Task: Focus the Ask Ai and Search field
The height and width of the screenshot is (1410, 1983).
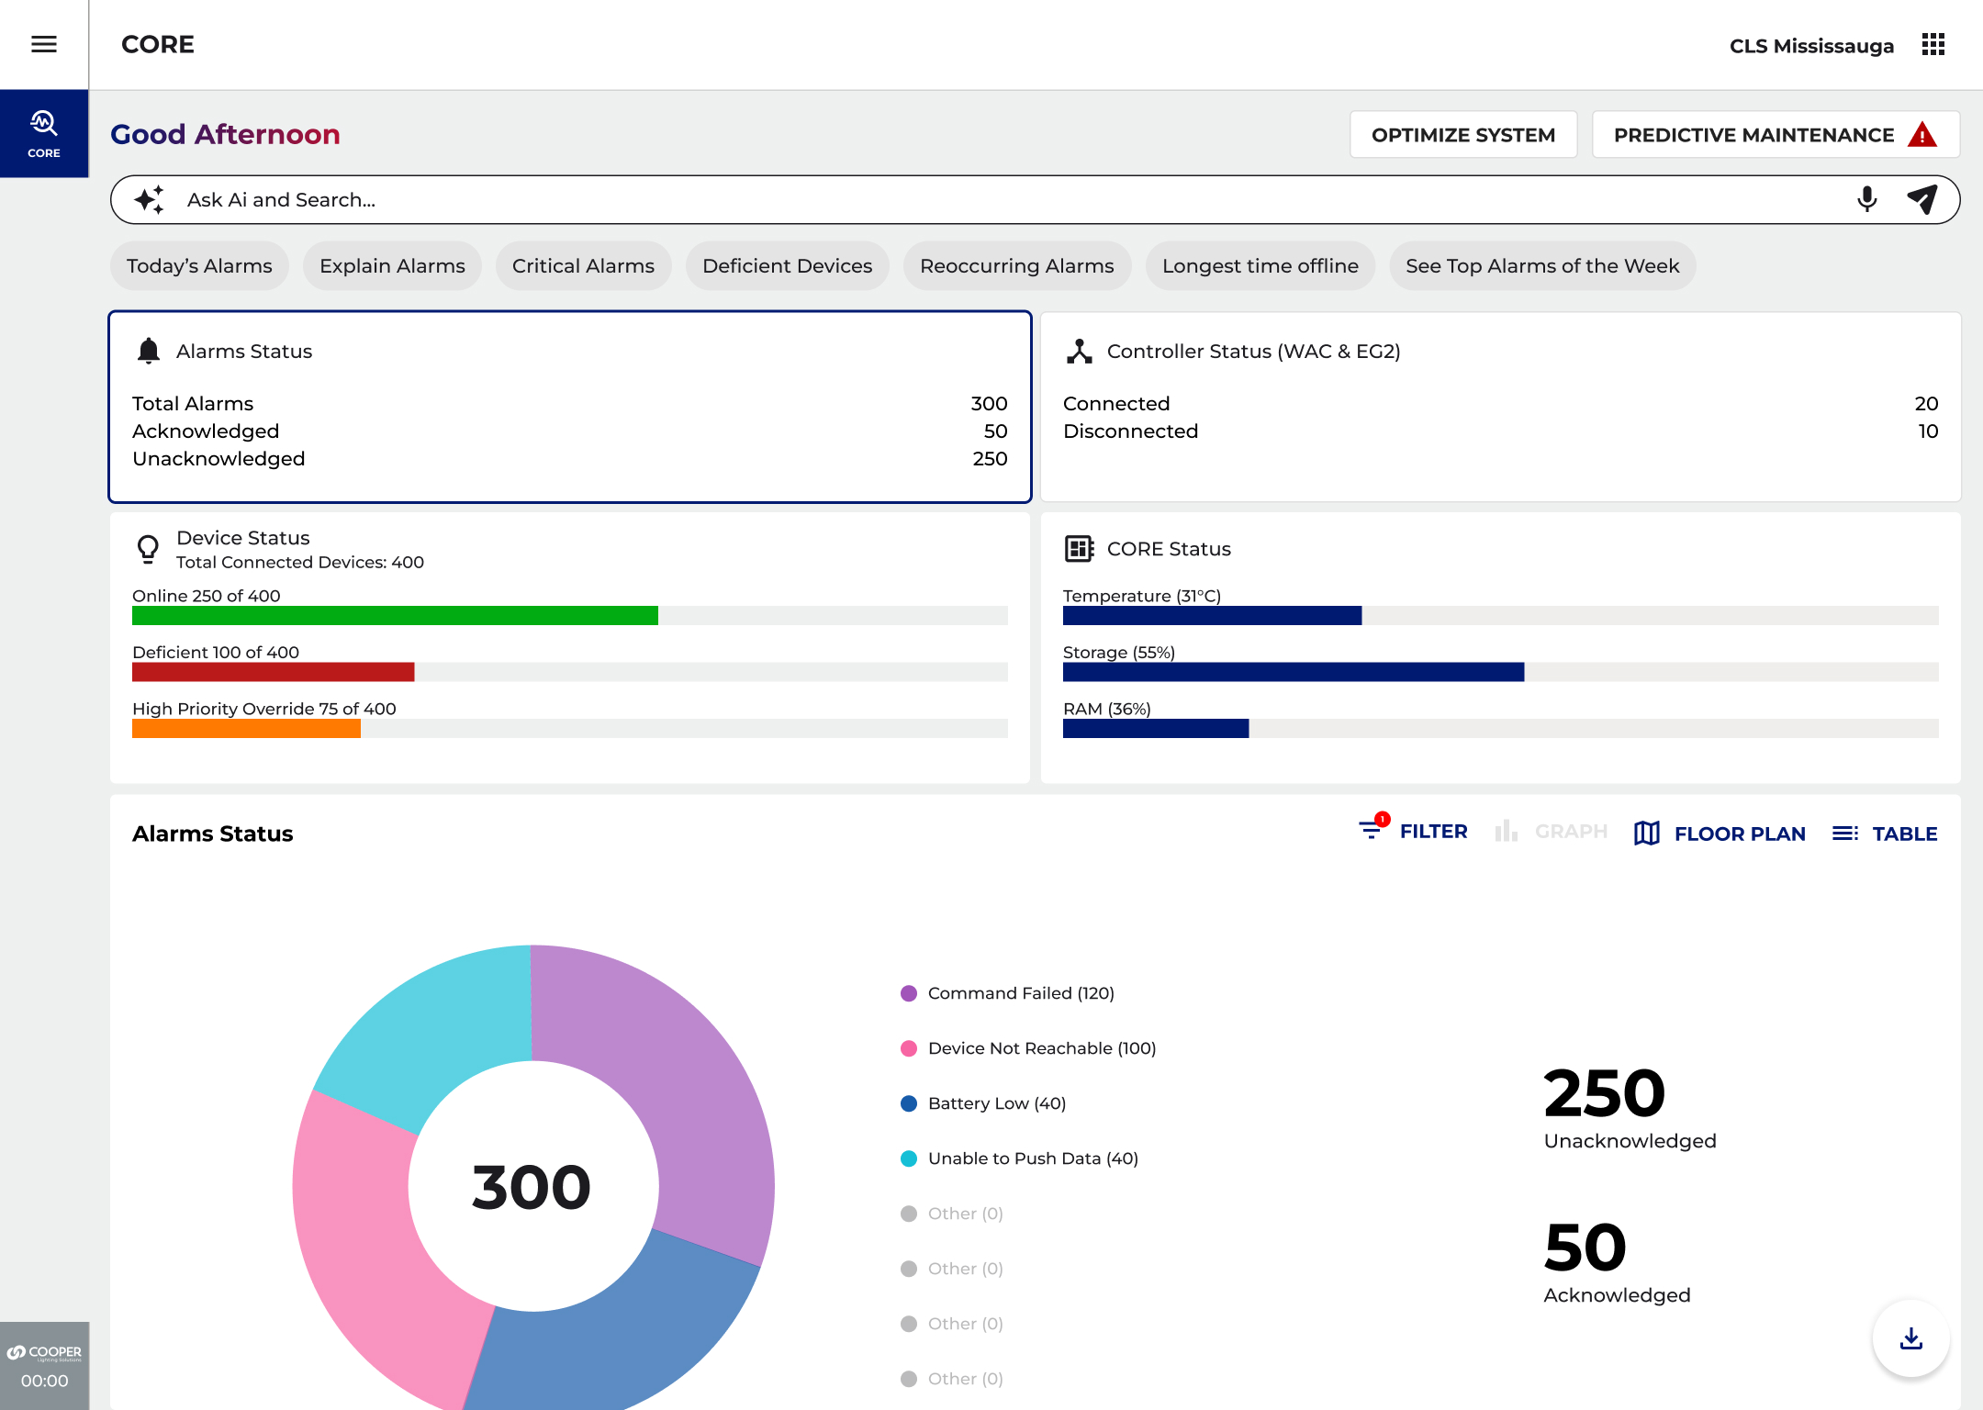Action: click(1035, 199)
